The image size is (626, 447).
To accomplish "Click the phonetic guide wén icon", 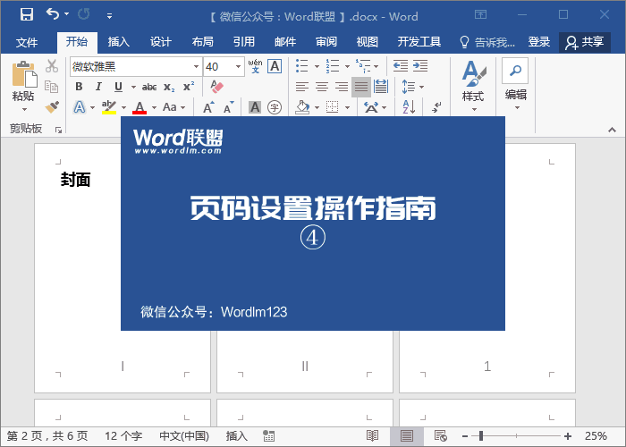I will tap(255, 66).
